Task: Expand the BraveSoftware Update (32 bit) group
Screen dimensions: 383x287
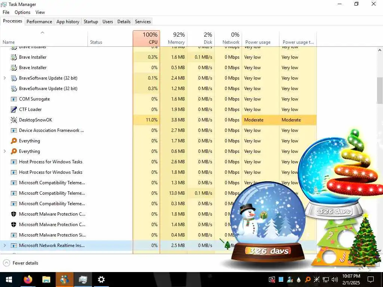Action: click(4, 78)
